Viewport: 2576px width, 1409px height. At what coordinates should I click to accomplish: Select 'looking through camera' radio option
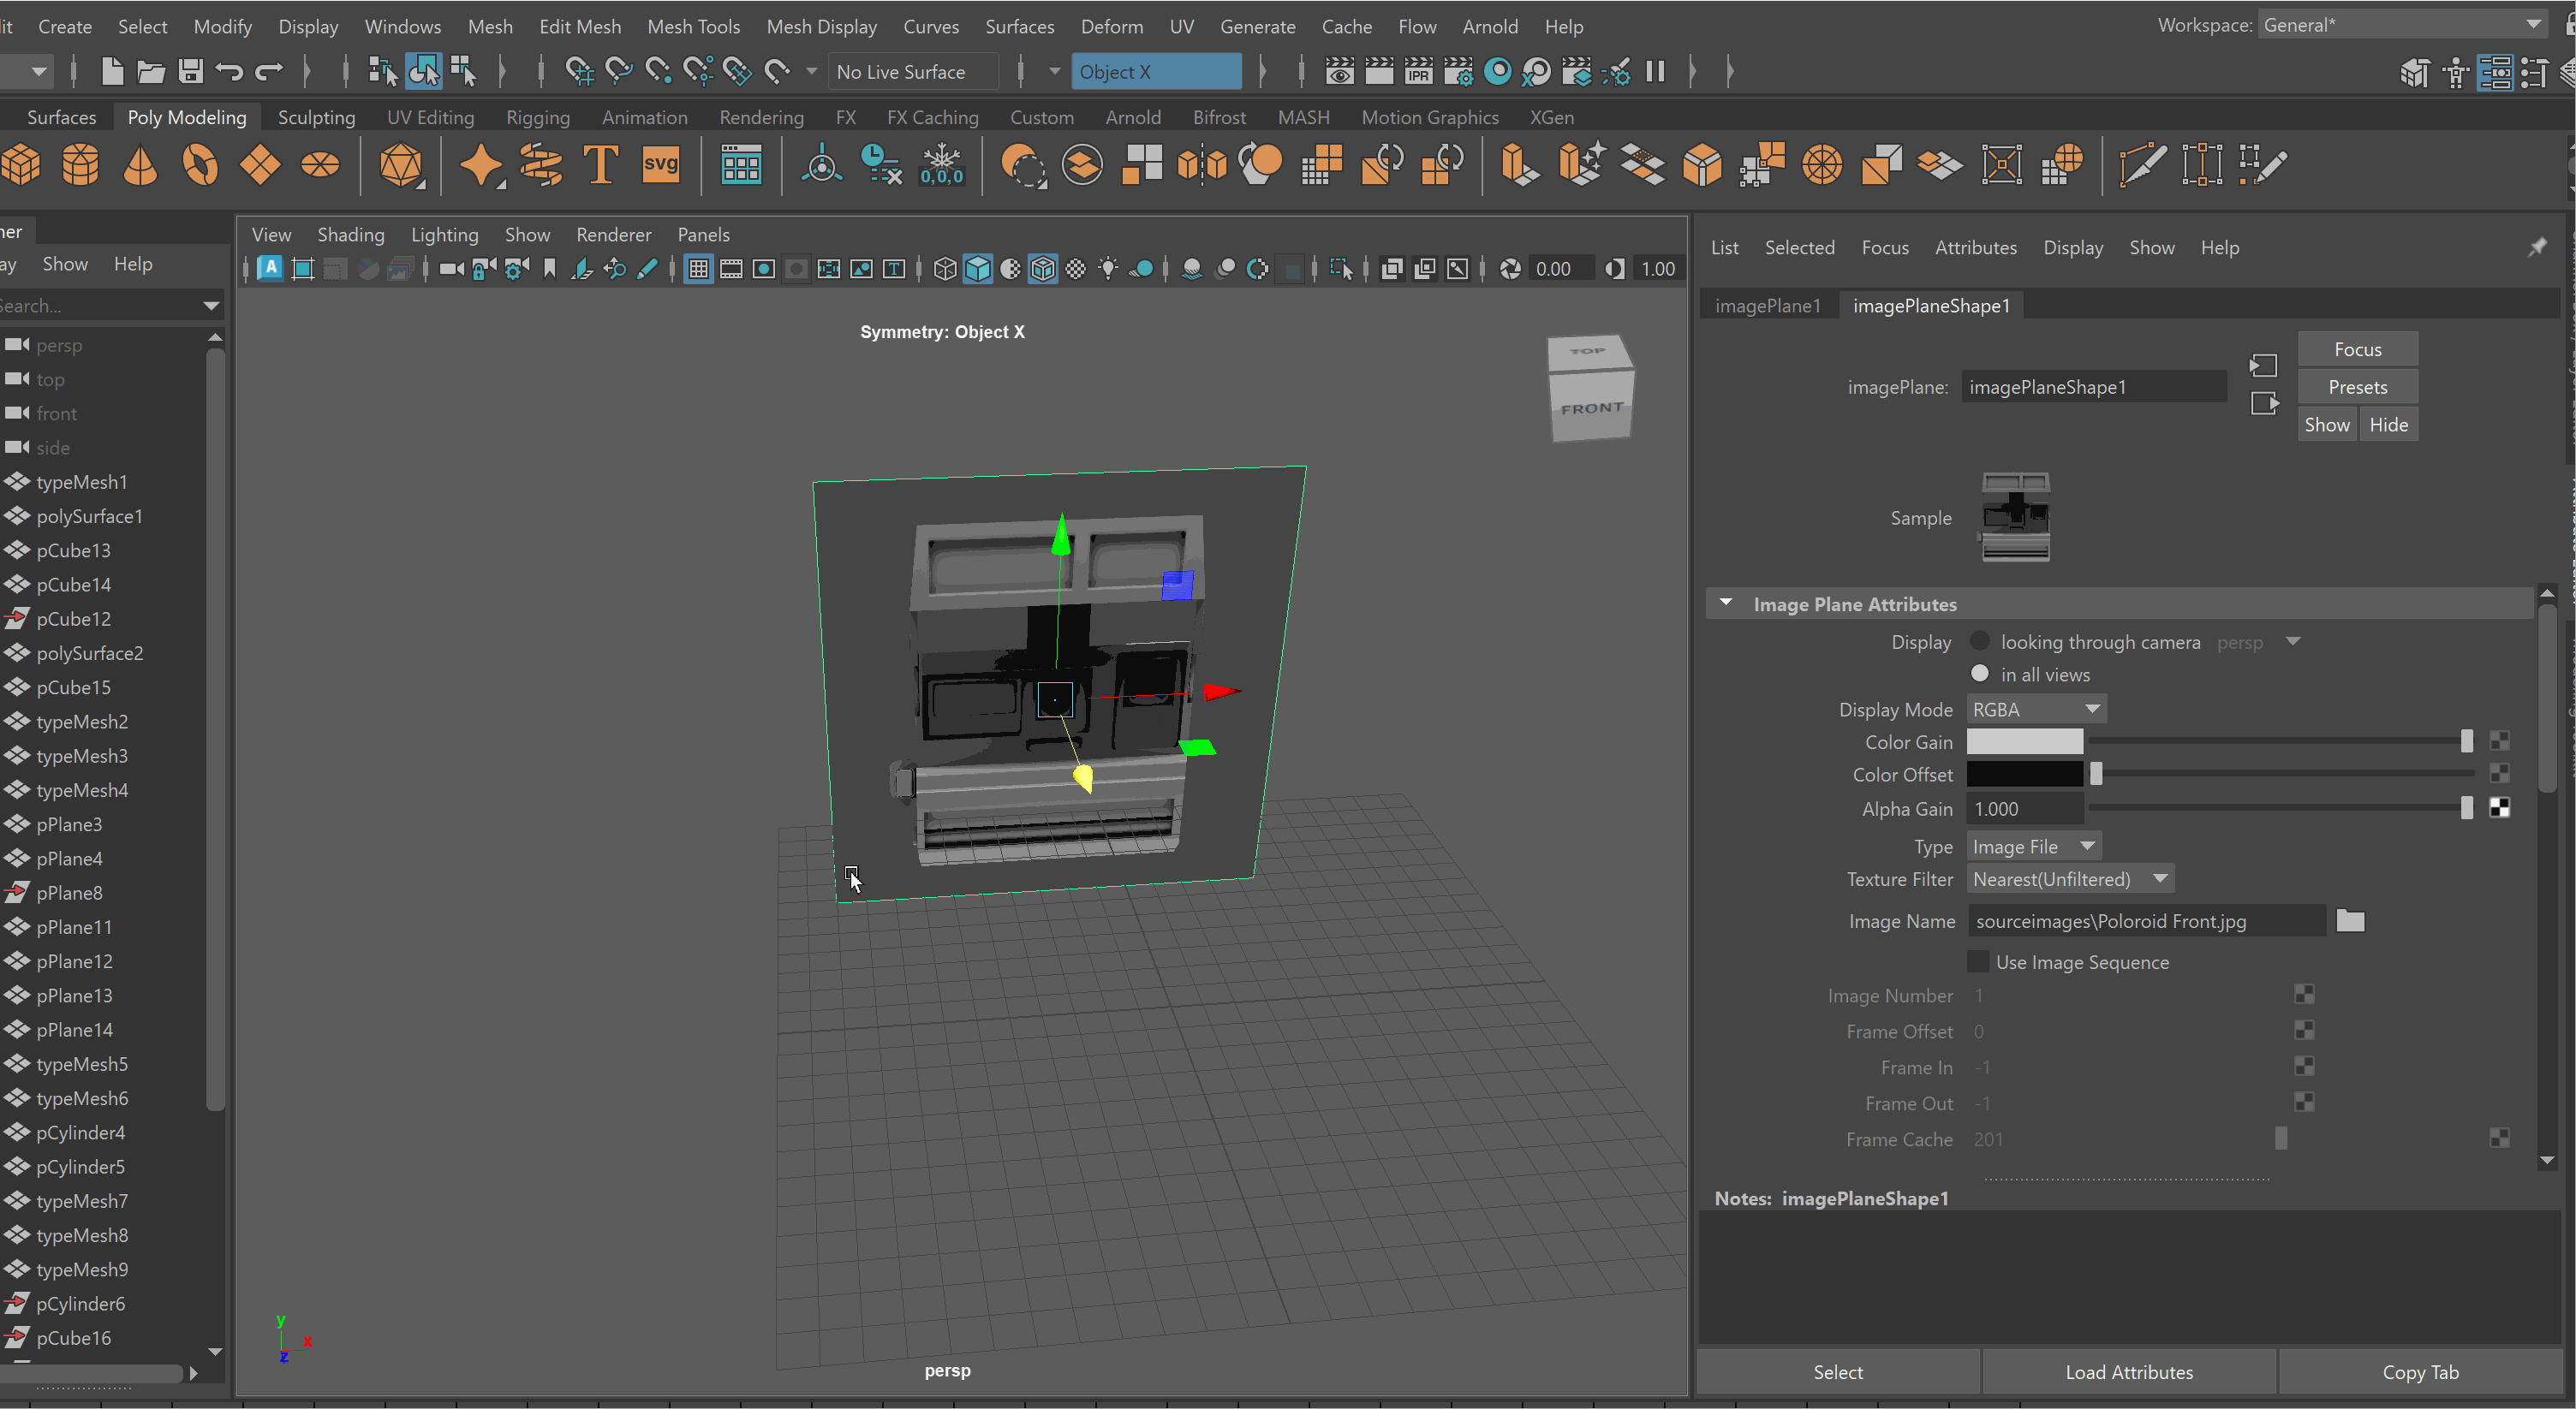pos(1979,641)
